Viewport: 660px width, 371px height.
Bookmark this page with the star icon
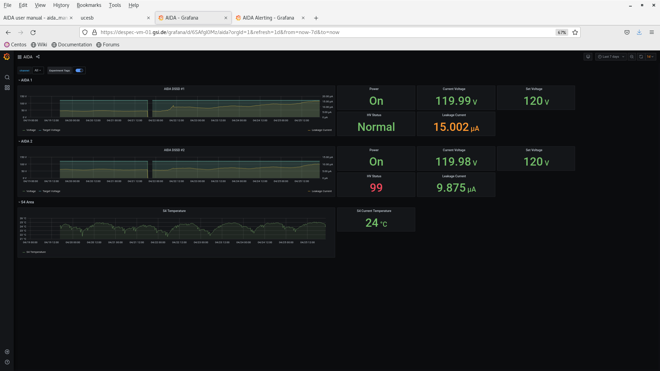[575, 32]
